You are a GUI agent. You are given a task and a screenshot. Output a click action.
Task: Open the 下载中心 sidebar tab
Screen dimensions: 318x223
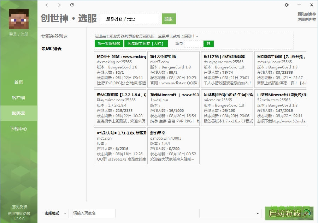tap(18, 129)
